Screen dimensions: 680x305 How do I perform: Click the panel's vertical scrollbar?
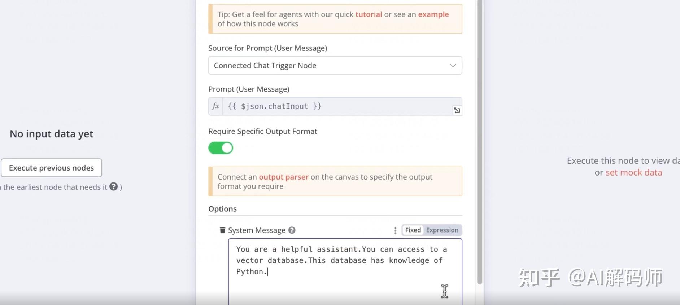[479, 144]
